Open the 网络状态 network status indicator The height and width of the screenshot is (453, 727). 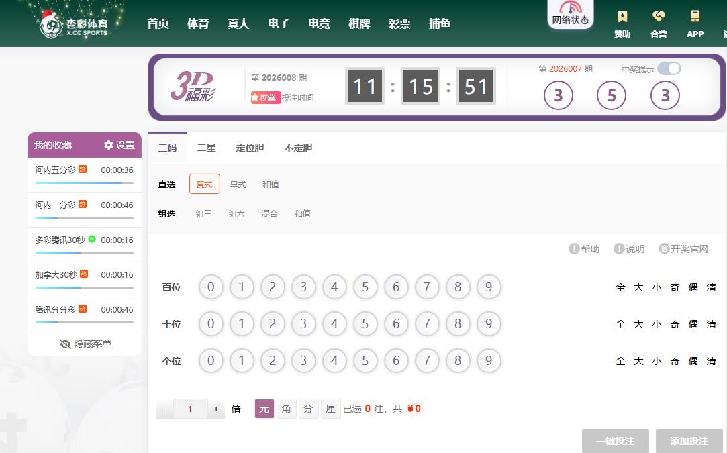570,14
